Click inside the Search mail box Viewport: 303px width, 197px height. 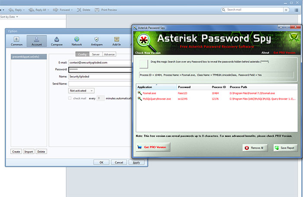point(254,10)
